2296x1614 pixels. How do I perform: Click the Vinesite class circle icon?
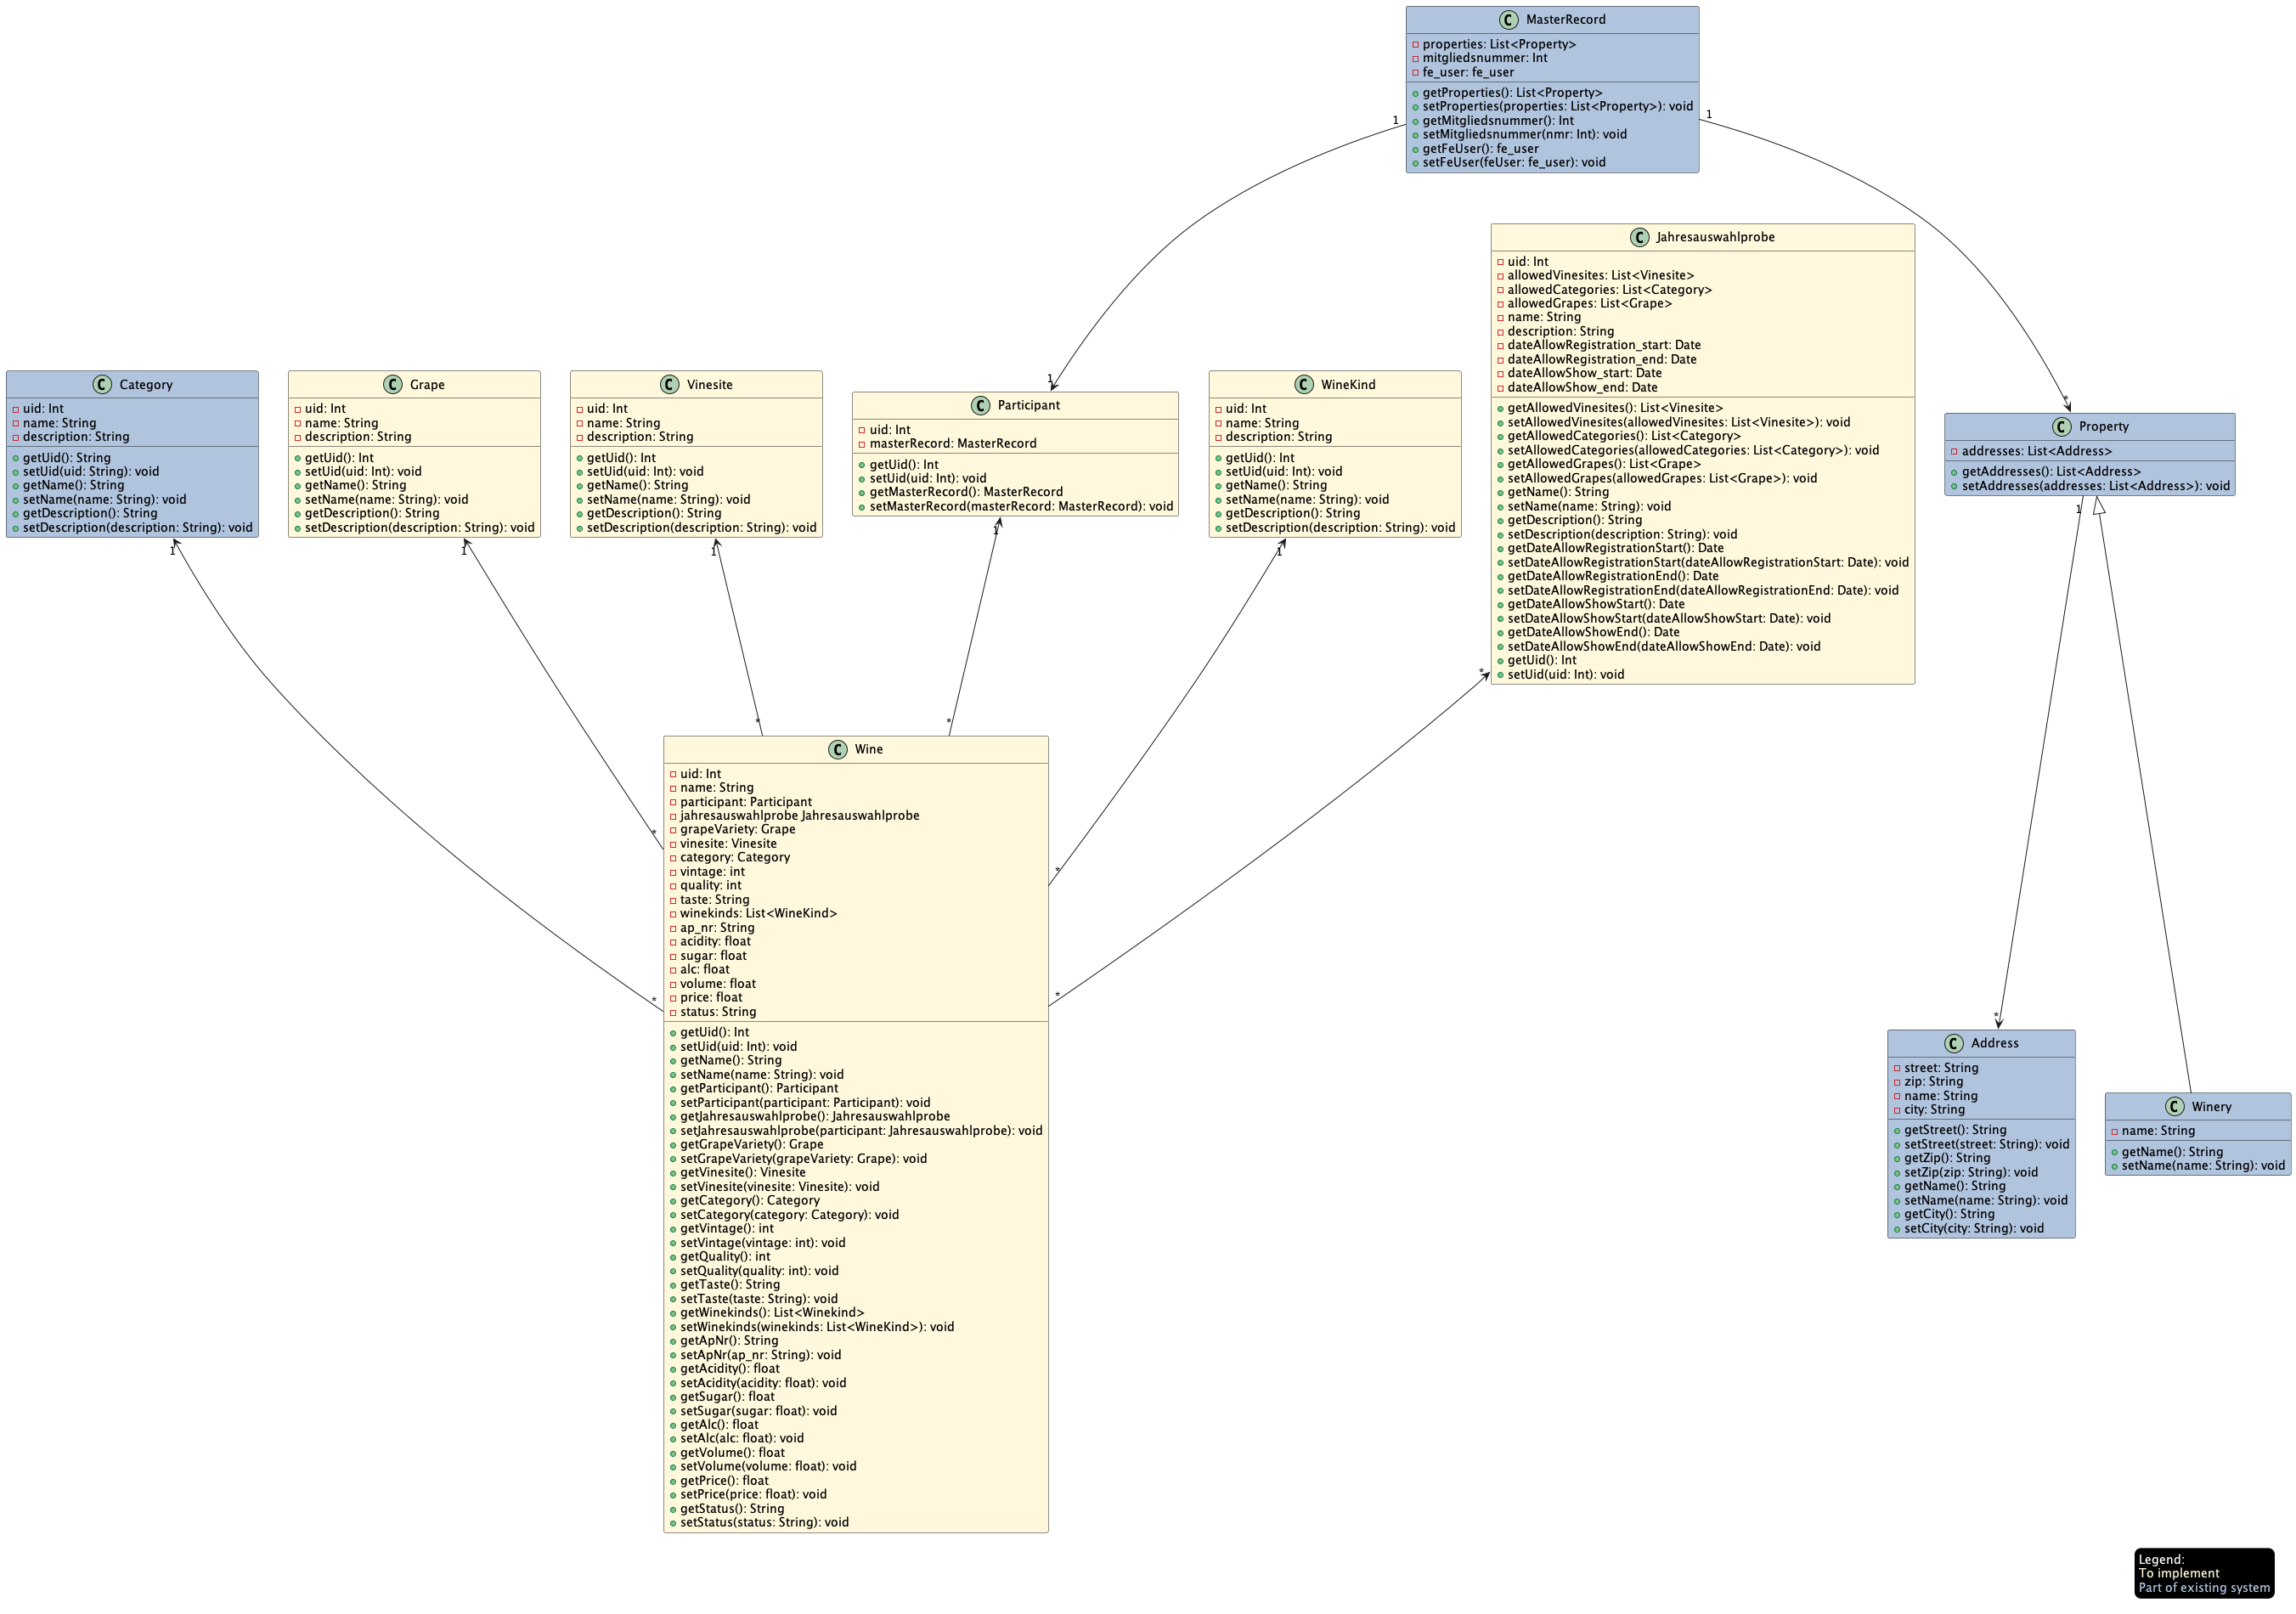pos(669,385)
